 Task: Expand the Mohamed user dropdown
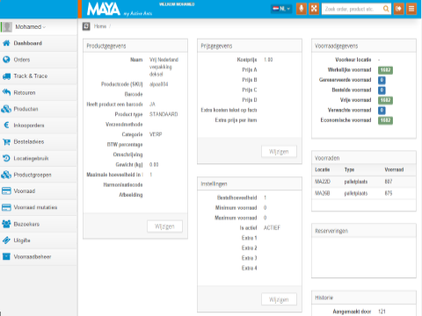point(30,27)
